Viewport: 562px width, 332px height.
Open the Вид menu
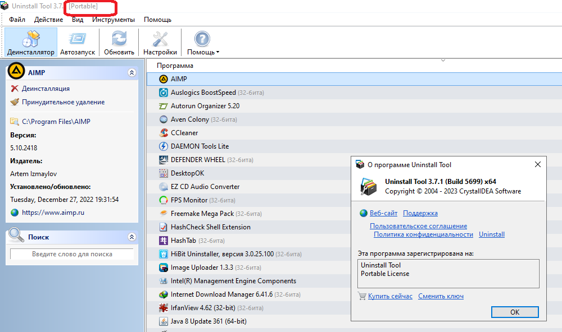pos(78,20)
